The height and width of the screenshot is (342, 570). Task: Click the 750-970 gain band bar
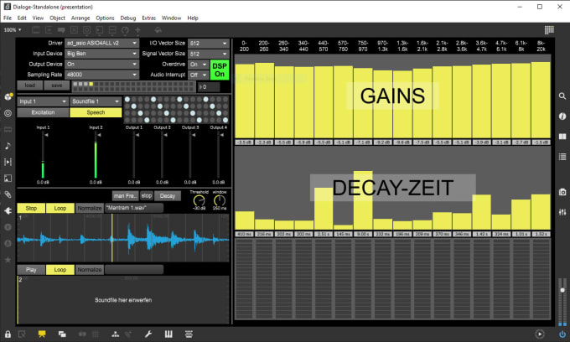tap(363, 103)
